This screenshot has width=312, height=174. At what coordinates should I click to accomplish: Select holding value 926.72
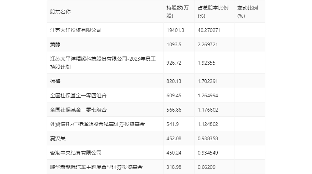[174, 63]
